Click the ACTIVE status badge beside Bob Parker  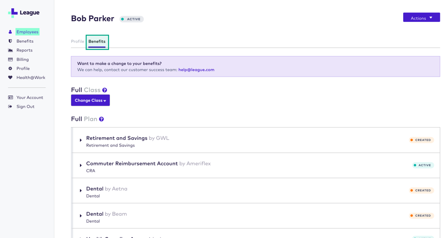(x=131, y=19)
